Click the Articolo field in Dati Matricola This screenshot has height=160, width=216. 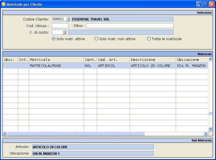tap(93, 147)
